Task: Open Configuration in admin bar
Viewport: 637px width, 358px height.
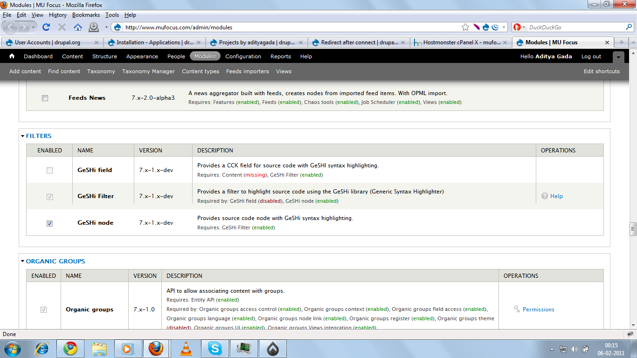Action: (243, 56)
